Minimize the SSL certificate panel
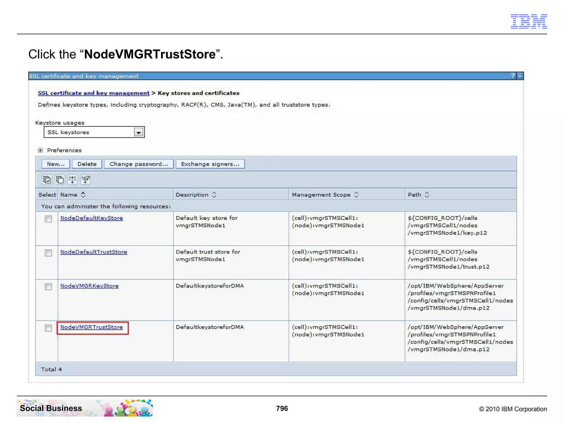 point(520,76)
